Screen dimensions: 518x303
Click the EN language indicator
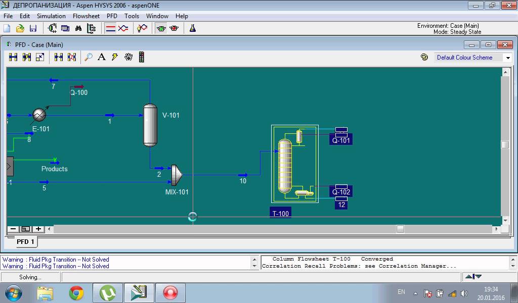click(x=401, y=292)
